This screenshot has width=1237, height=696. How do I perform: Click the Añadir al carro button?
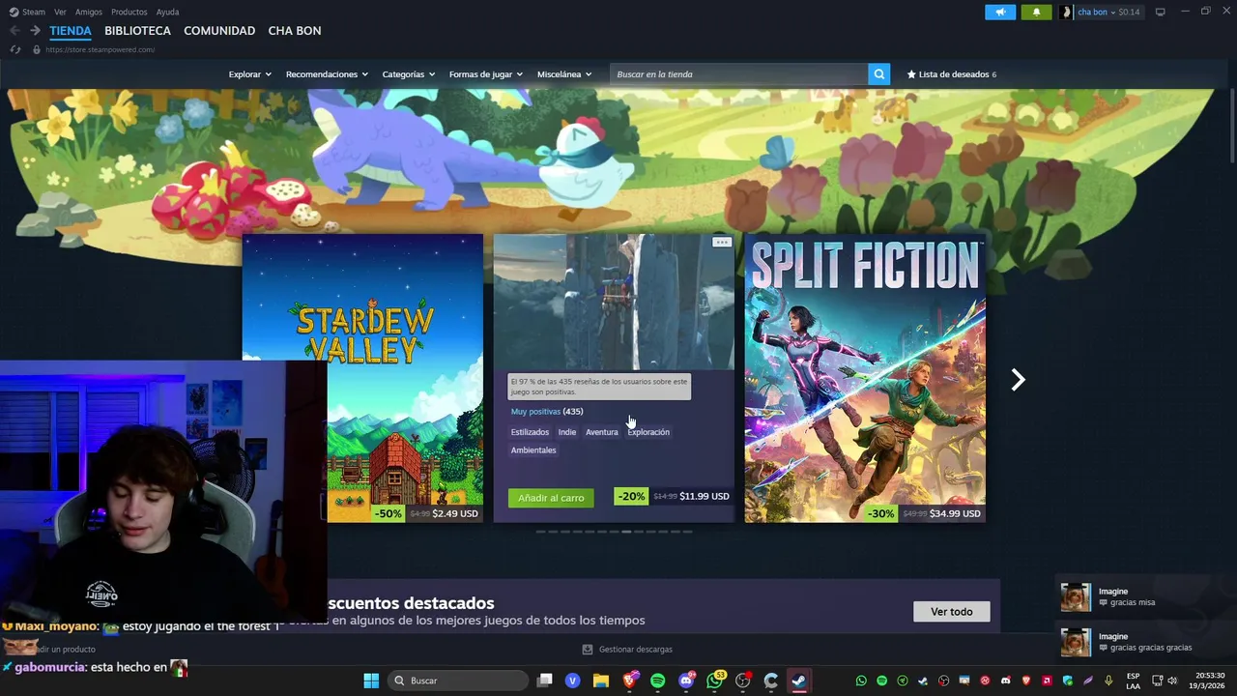coord(551,498)
